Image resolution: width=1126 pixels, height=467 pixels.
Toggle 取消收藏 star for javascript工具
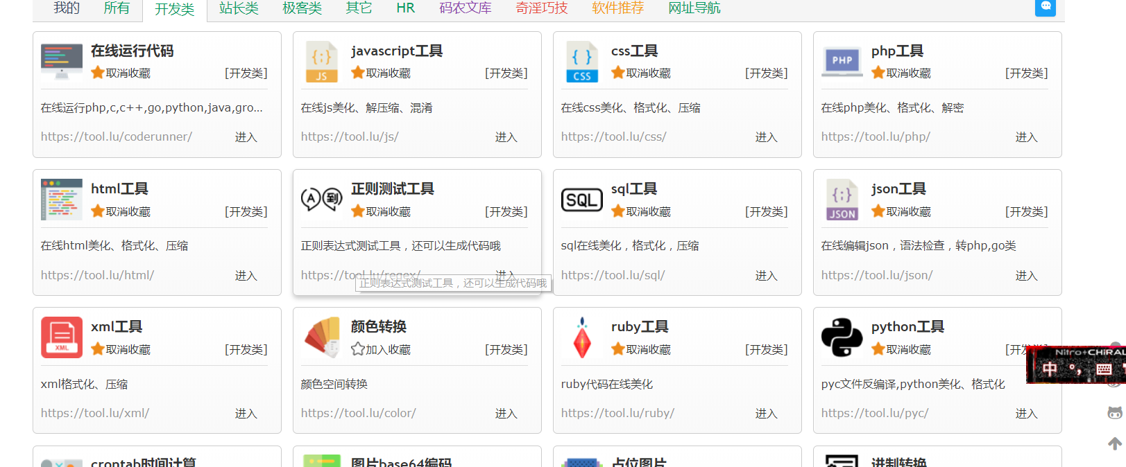click(381, 73)
